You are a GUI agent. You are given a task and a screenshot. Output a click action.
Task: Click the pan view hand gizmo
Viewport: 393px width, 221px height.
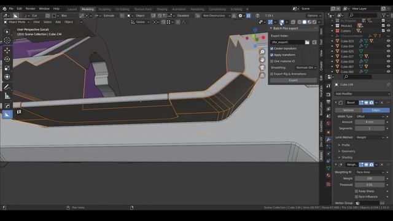click(262, 60)
